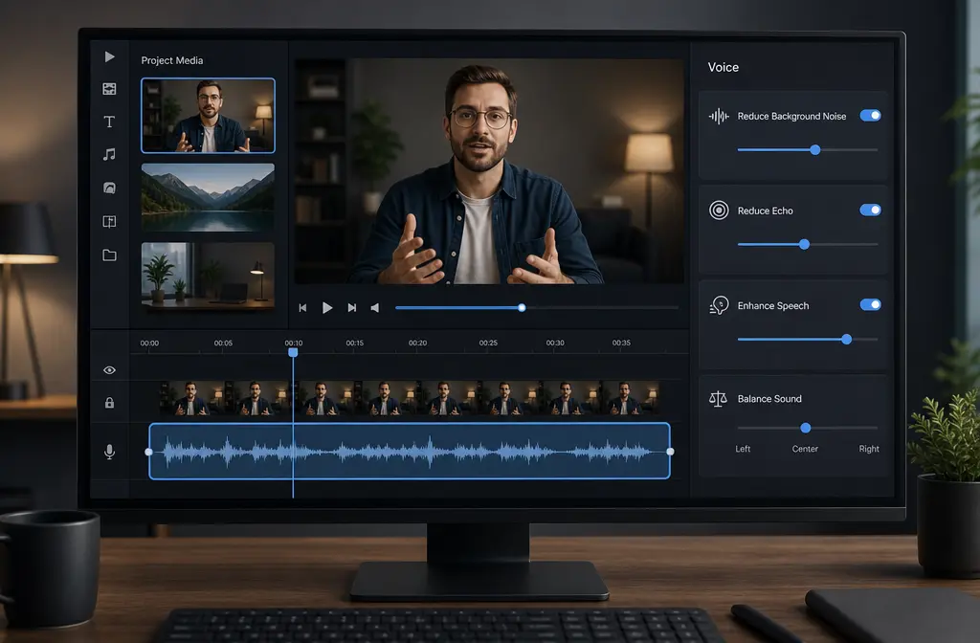Skip to next frame in the player
The width and height of the screenshot is (980, 643).
click(352, 308)
